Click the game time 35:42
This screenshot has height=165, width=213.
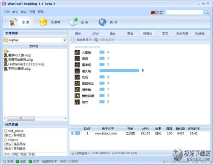[194, 134]
